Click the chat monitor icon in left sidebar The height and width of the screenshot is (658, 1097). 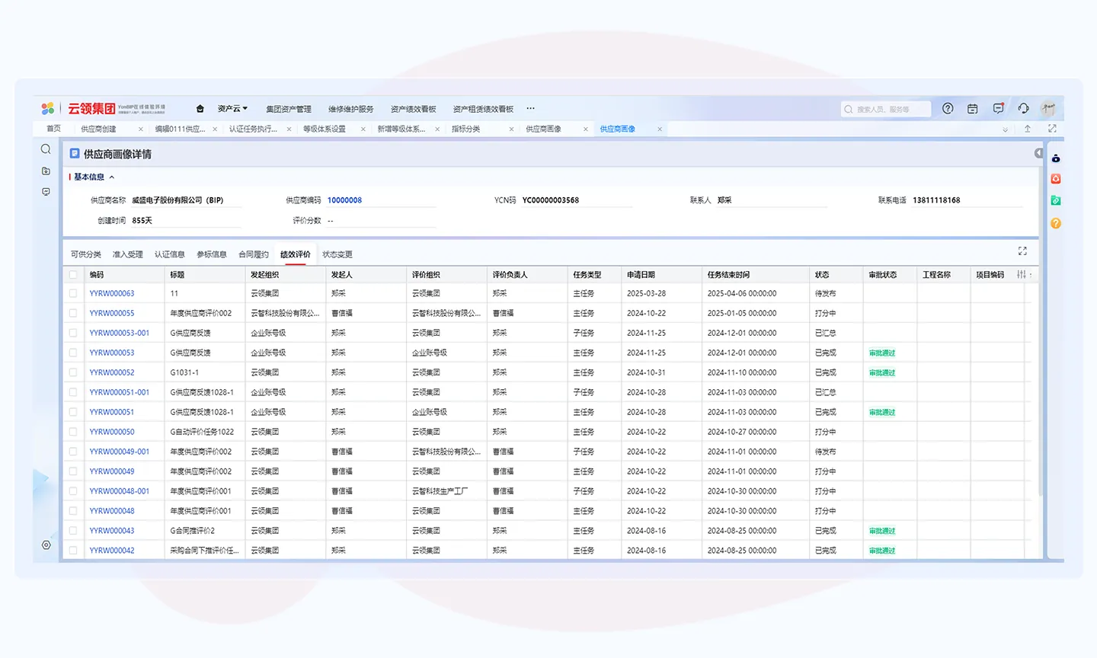46,192
